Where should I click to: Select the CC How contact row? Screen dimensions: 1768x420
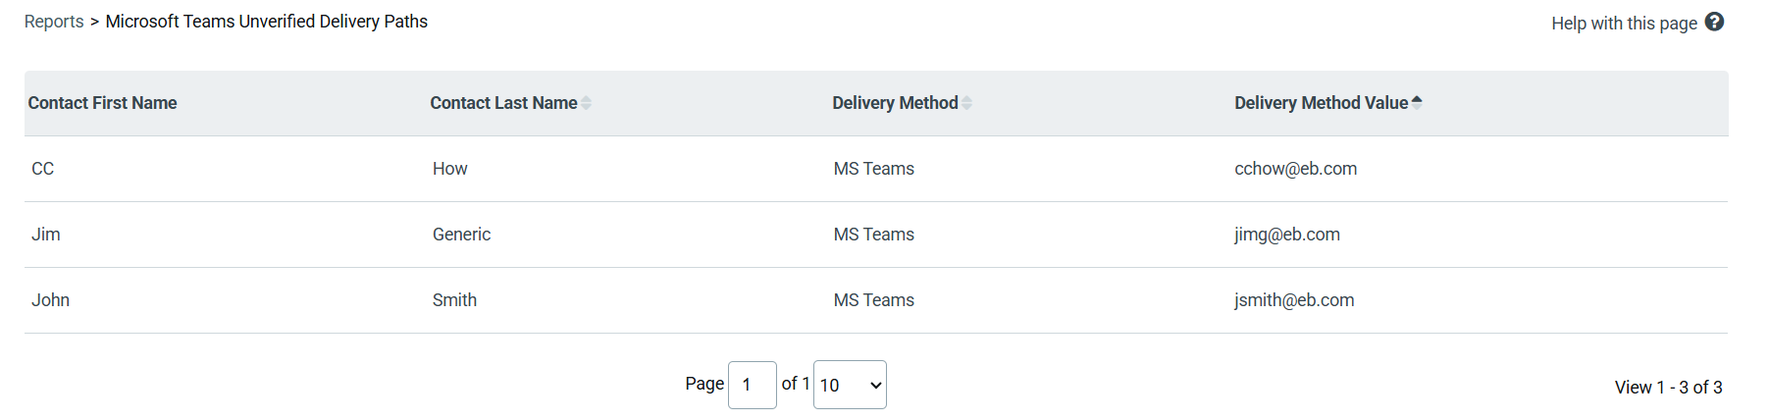43,169
